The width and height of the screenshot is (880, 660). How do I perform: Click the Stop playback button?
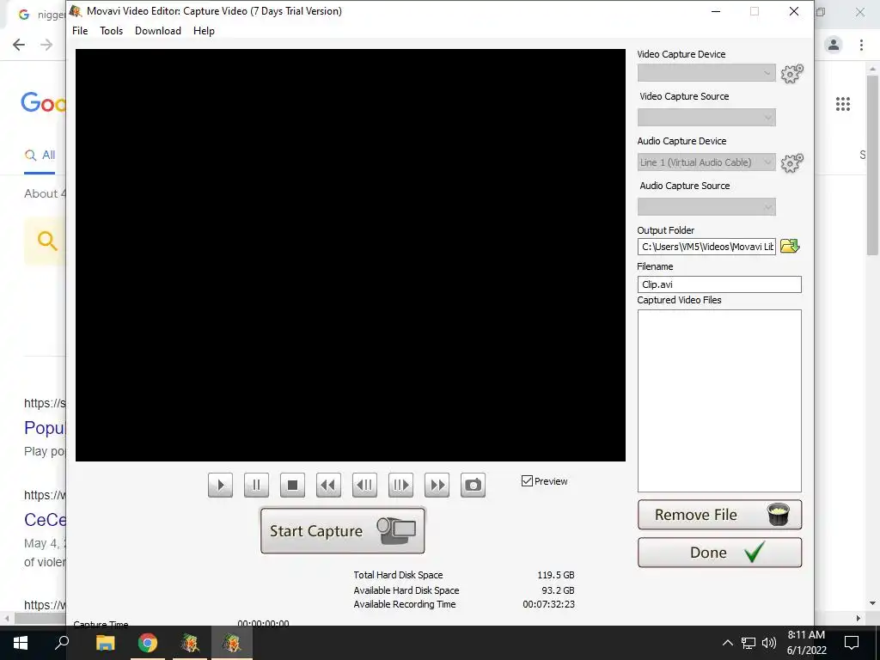point(292,485)
